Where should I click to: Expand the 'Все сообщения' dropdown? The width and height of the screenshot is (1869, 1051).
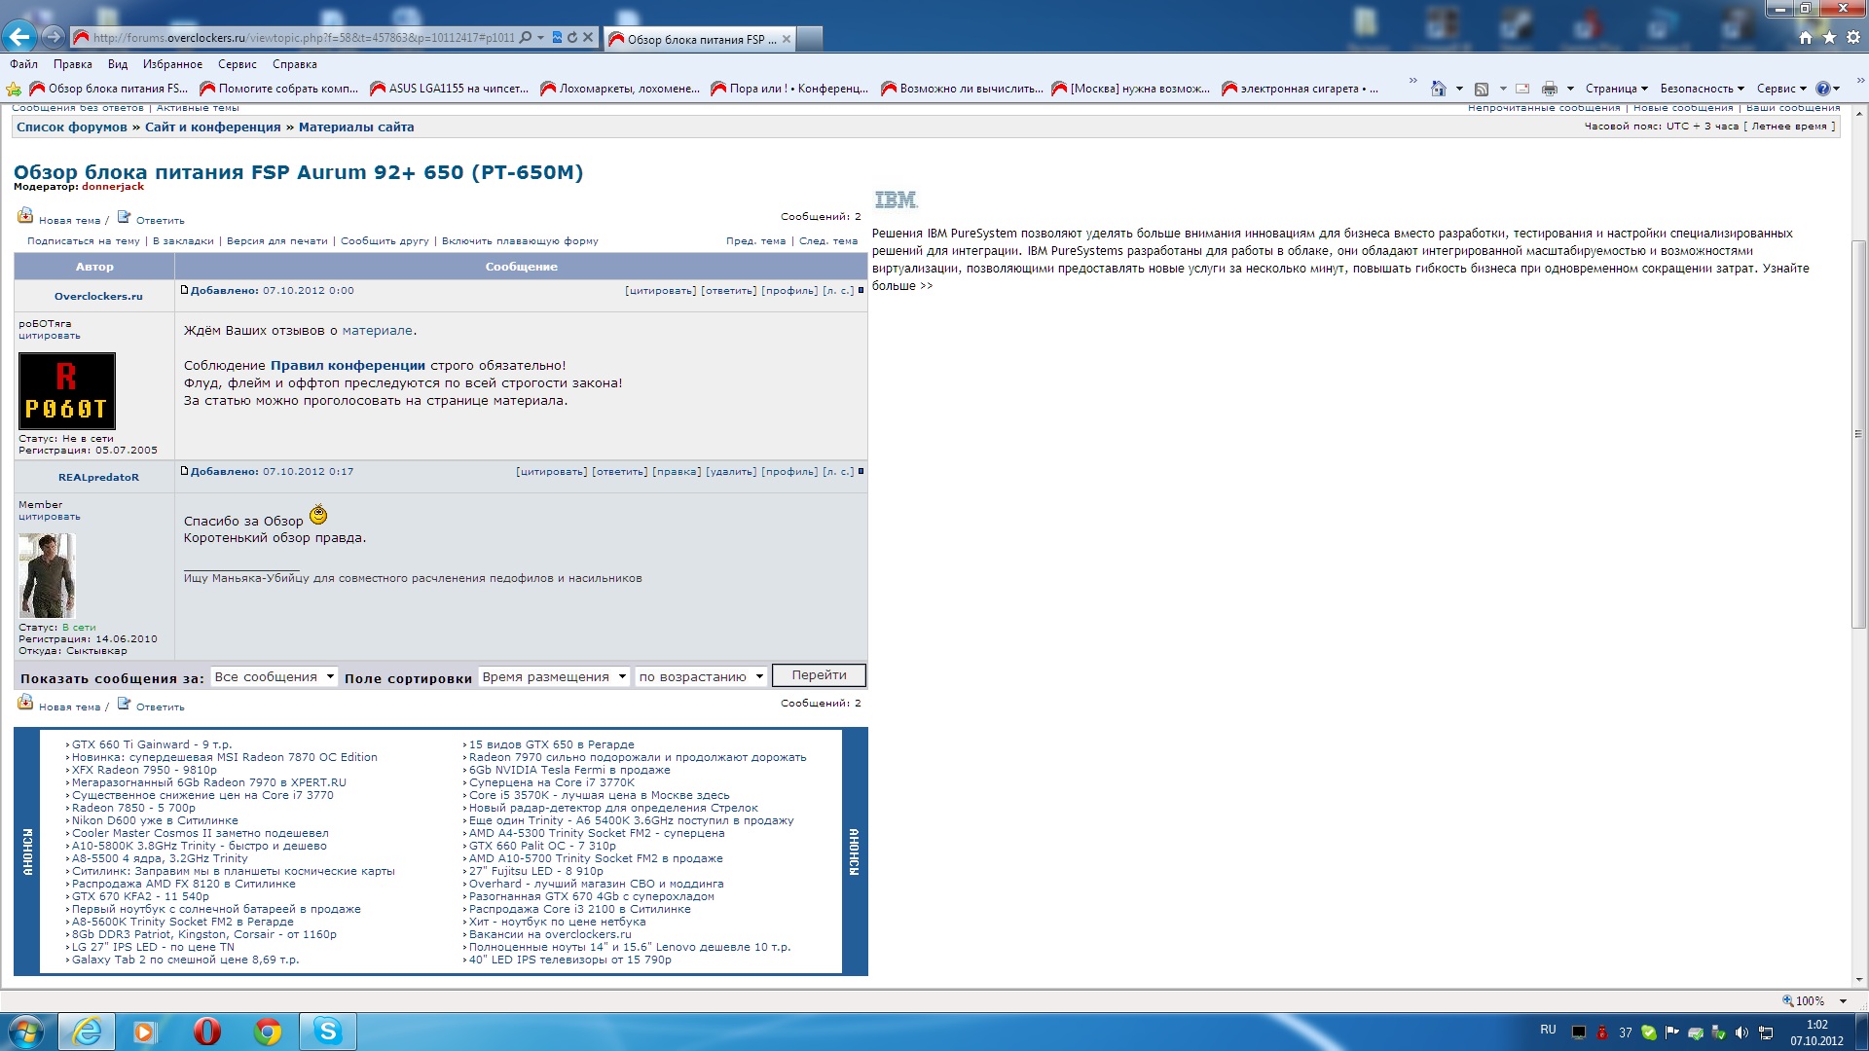tap(275, 676)
